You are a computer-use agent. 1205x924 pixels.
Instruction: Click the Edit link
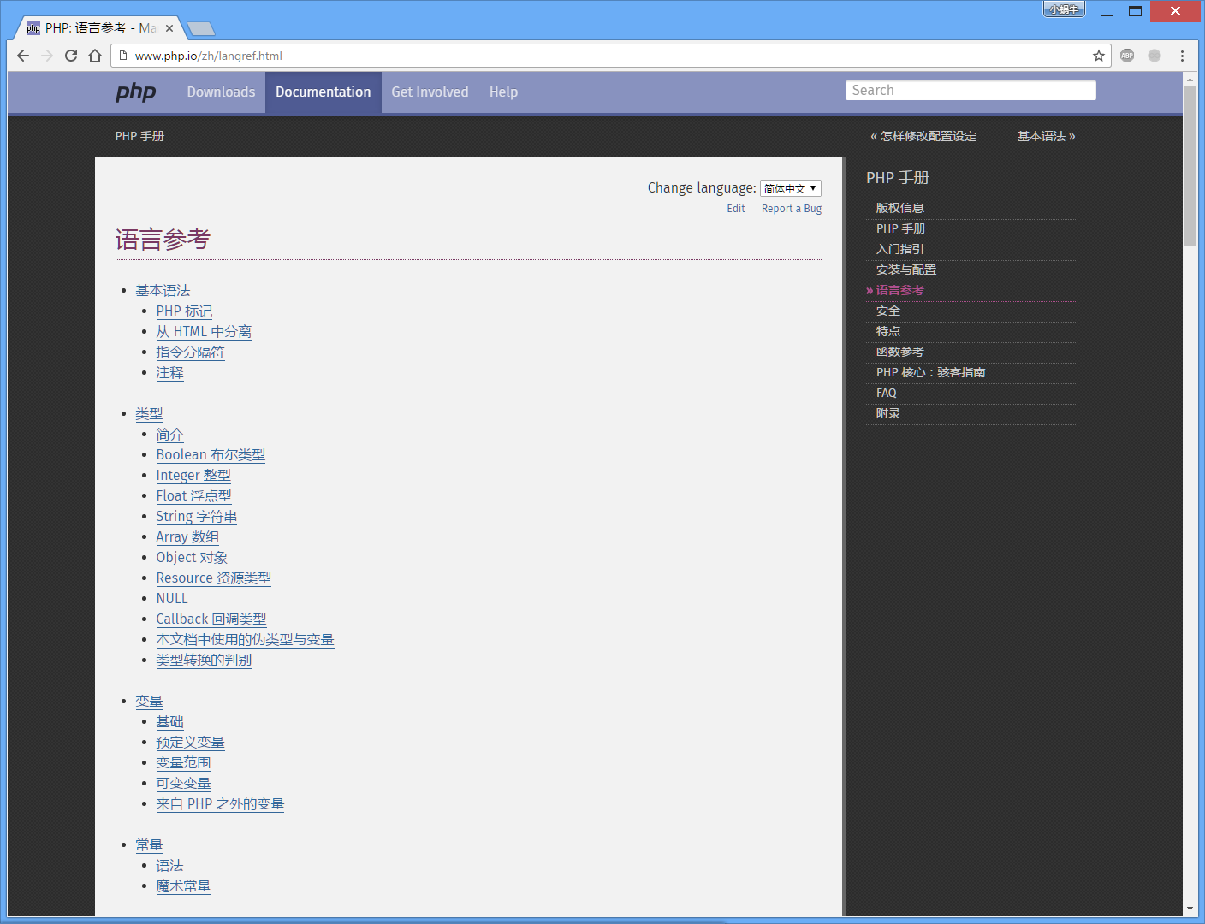[736, 209]
